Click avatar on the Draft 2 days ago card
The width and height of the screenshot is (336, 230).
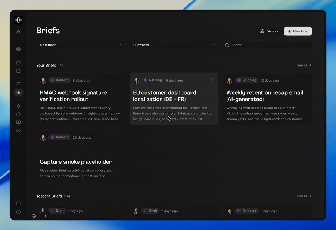pyautogui.click(x=136, y=211)
